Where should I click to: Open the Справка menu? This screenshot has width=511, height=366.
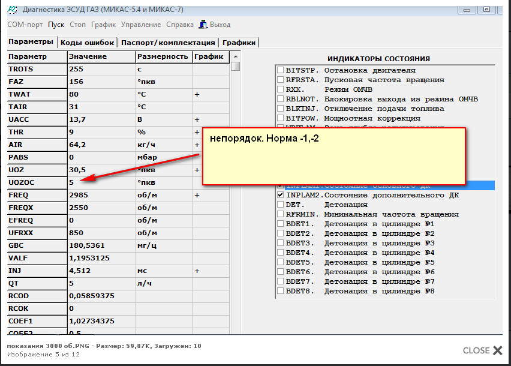coord(179,25)
